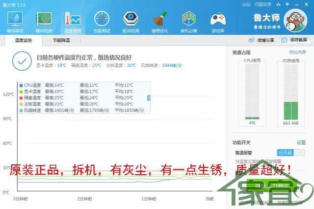Switch to 温度监控 tab
Screen dimensions: 314x209
click(x=24, y=40)
